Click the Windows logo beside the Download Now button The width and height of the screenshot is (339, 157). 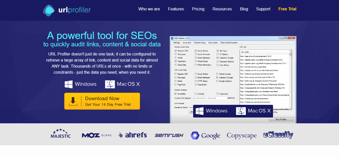[69, 84]
